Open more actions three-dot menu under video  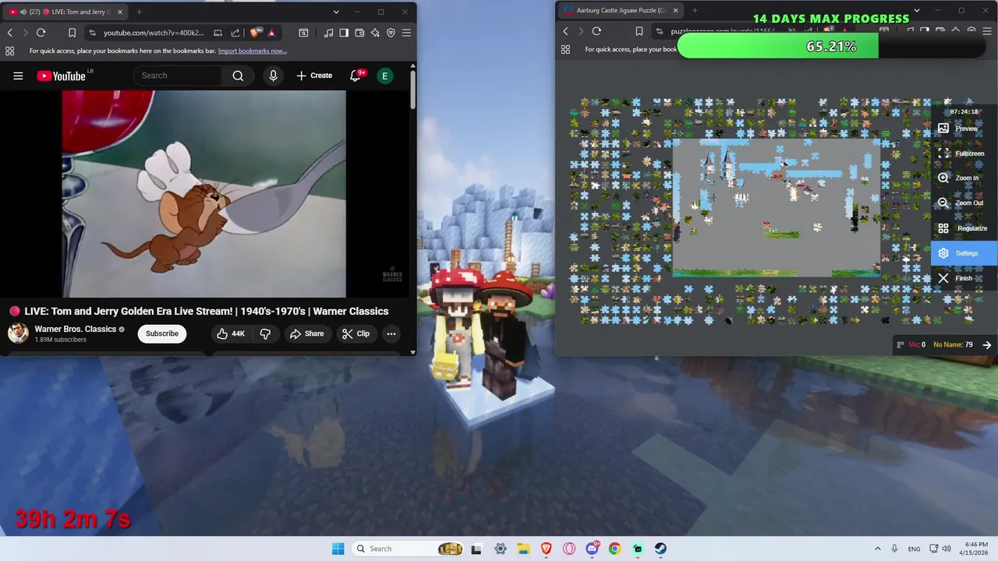click(391, 333)
